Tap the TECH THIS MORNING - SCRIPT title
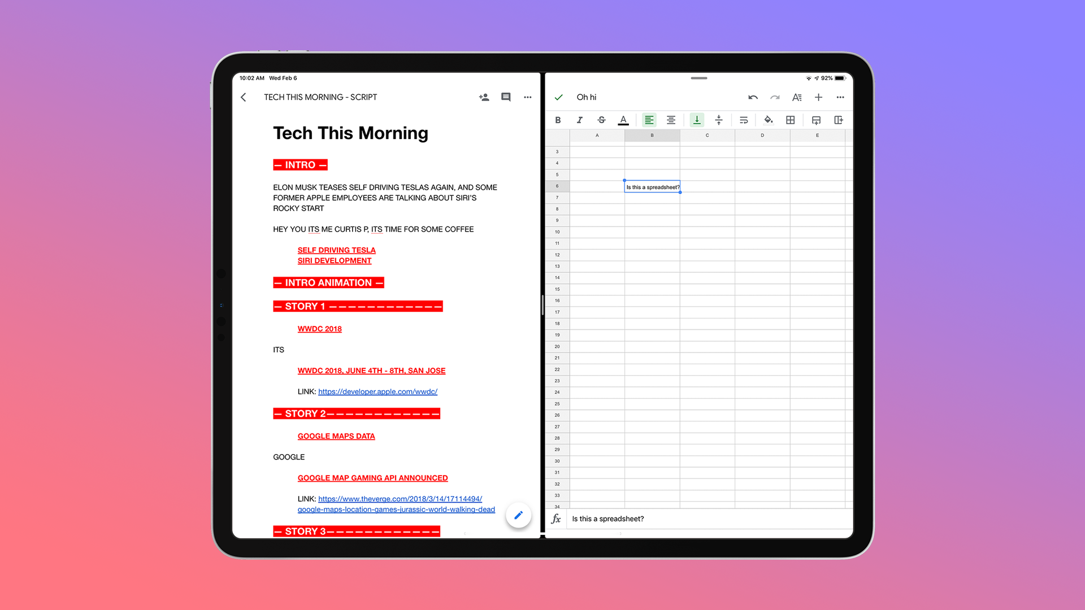Viewport: 1085px width, 610px height. pos(320,97)
